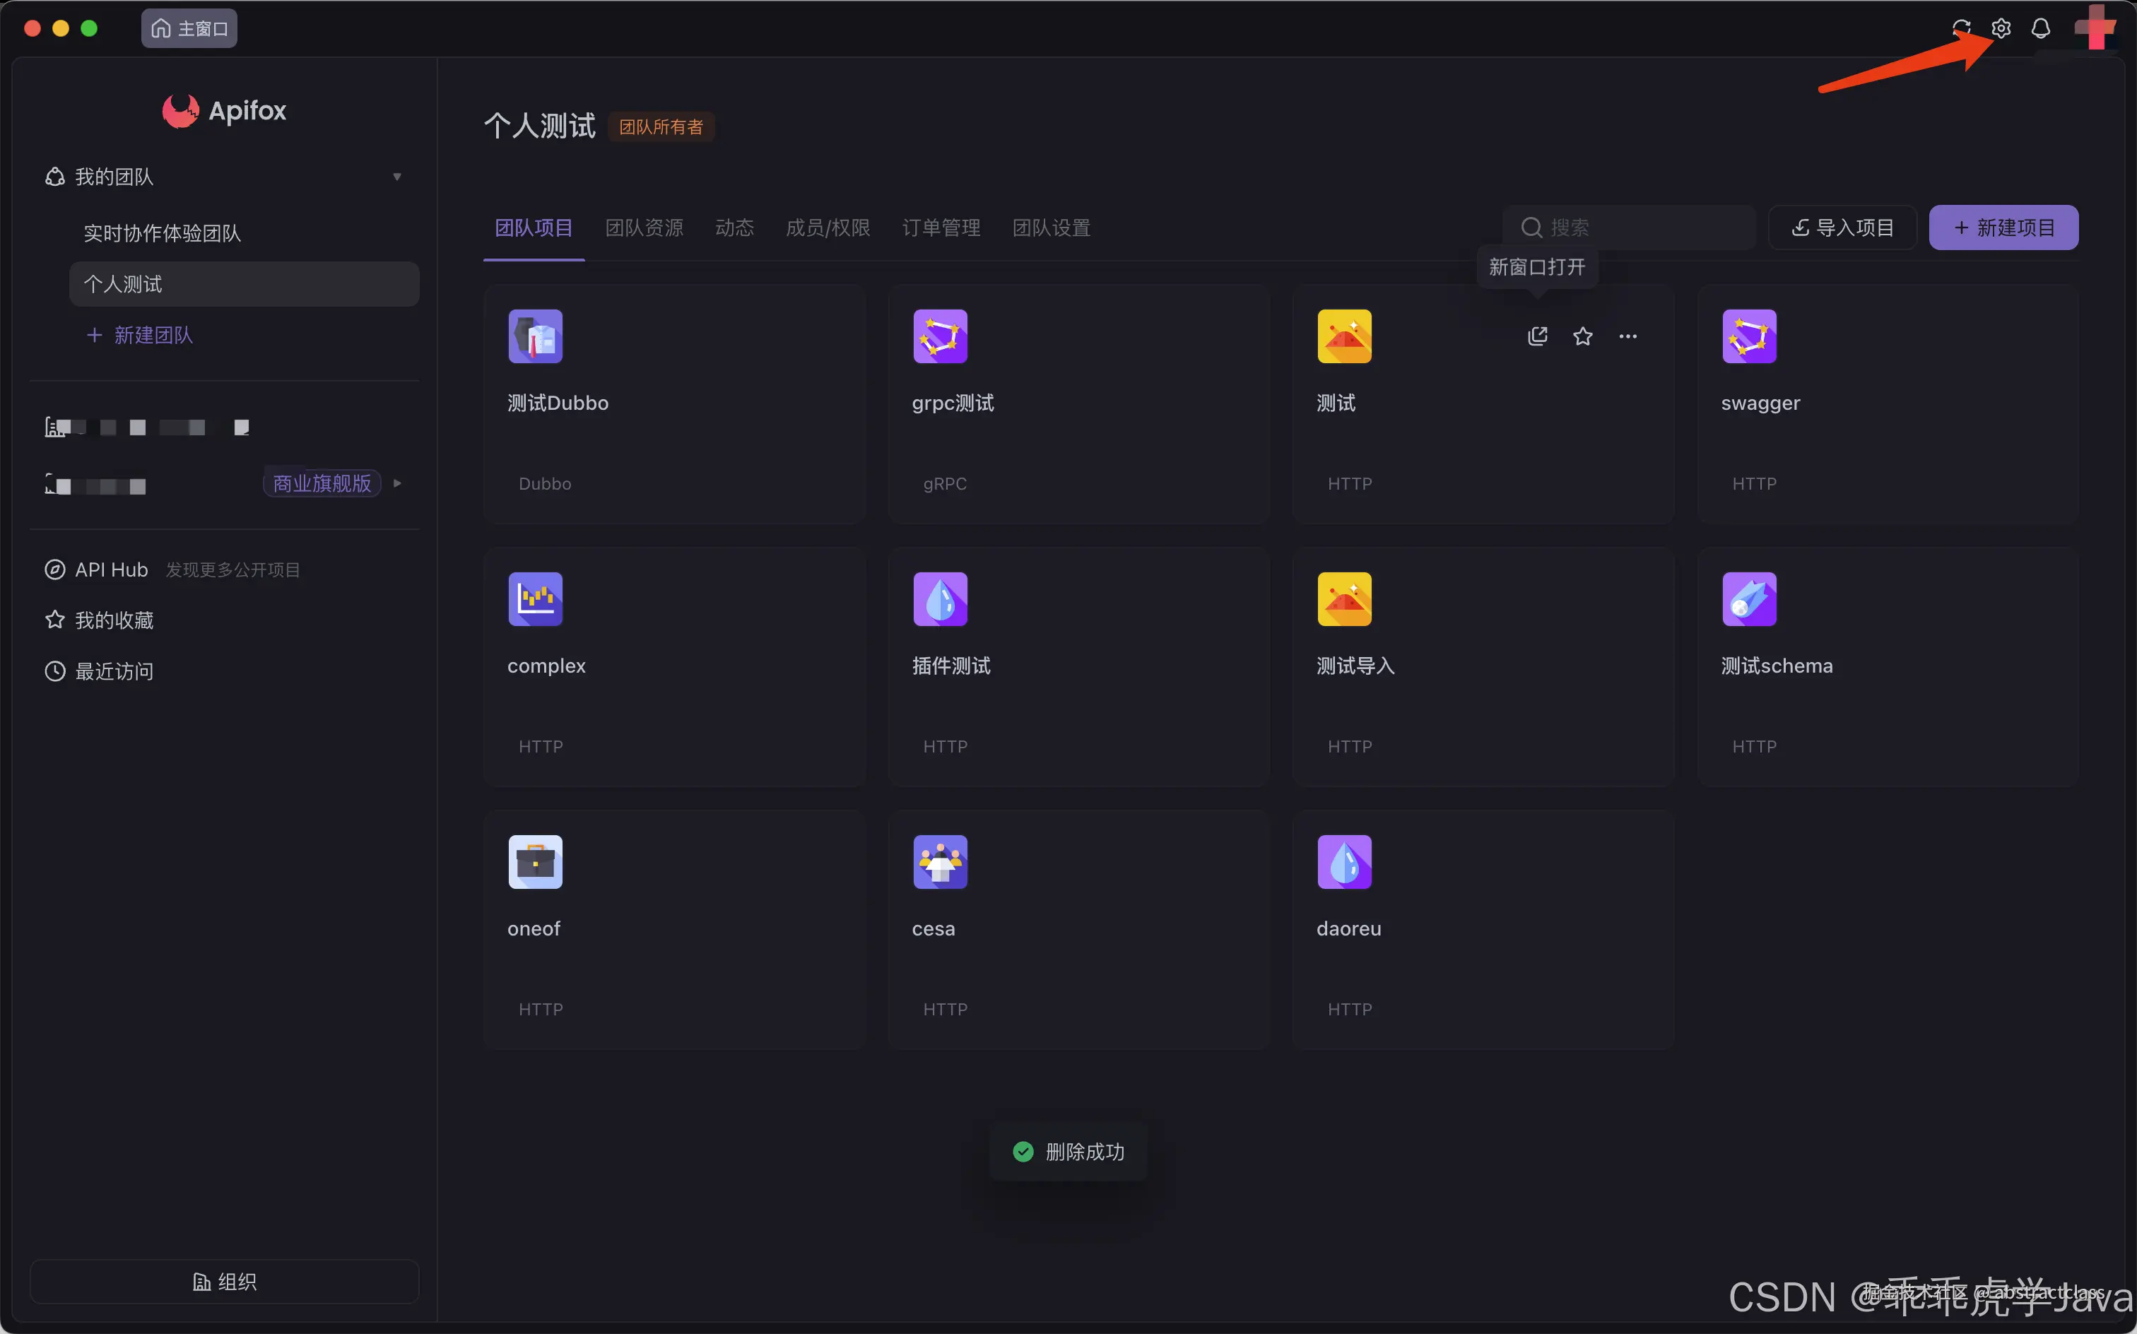Switch to the 成员/权限 tab
Image resolution: width=2137 pixels, height=1334 pixels.
pos(828,228)
